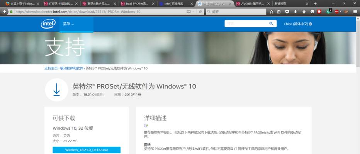Click the 用途 subheading
The width and height of the screenshot is (360, 154).
tap(147, 145)
